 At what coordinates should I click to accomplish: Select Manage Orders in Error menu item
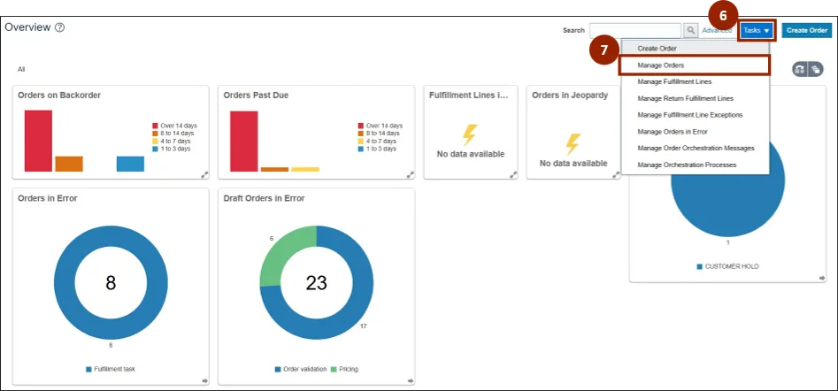click(673, 132)
